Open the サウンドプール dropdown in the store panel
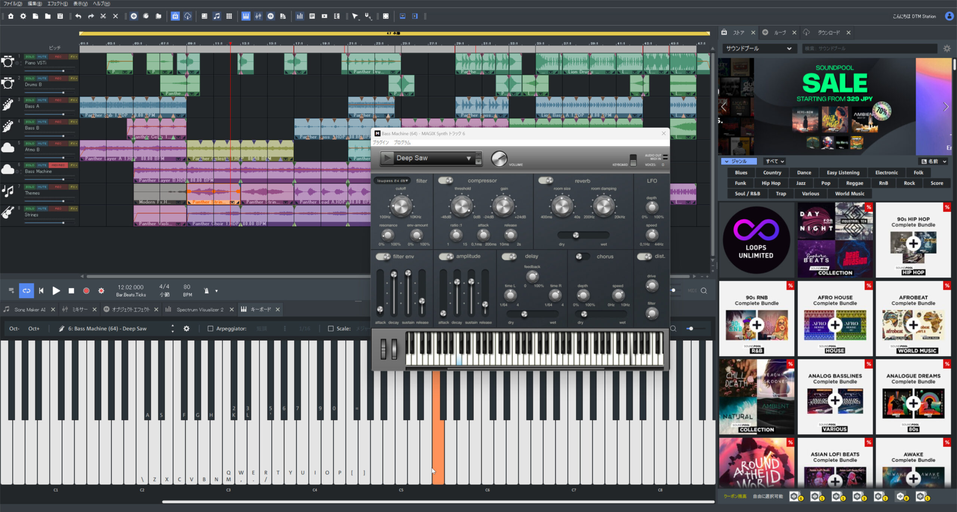 point(758,49)
